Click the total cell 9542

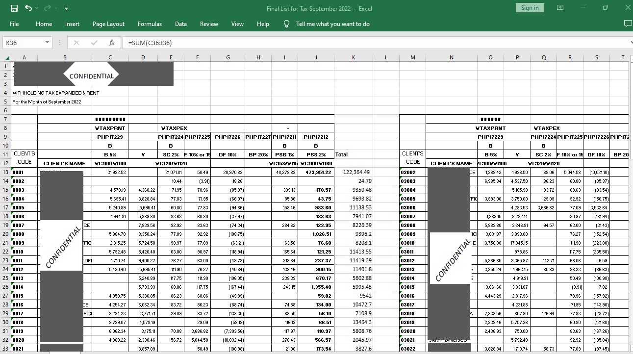click(354, 296)
